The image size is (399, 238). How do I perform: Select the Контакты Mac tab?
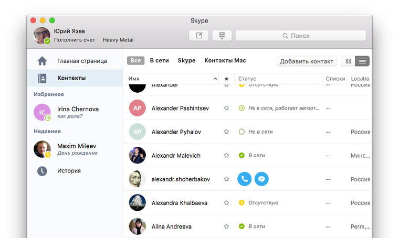(x=225, y=60)
